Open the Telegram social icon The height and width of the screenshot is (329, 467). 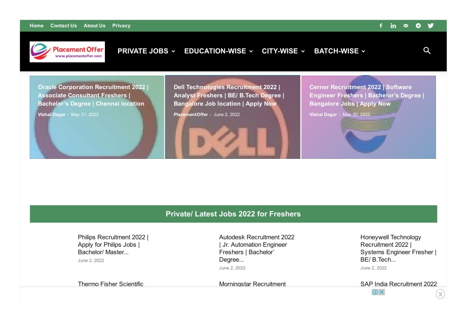(x=418, y=26)
